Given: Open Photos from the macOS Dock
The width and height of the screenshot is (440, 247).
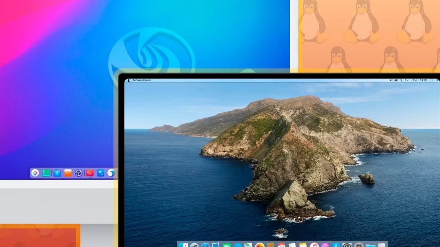Looking at the screenshot, I should point(260,244).
